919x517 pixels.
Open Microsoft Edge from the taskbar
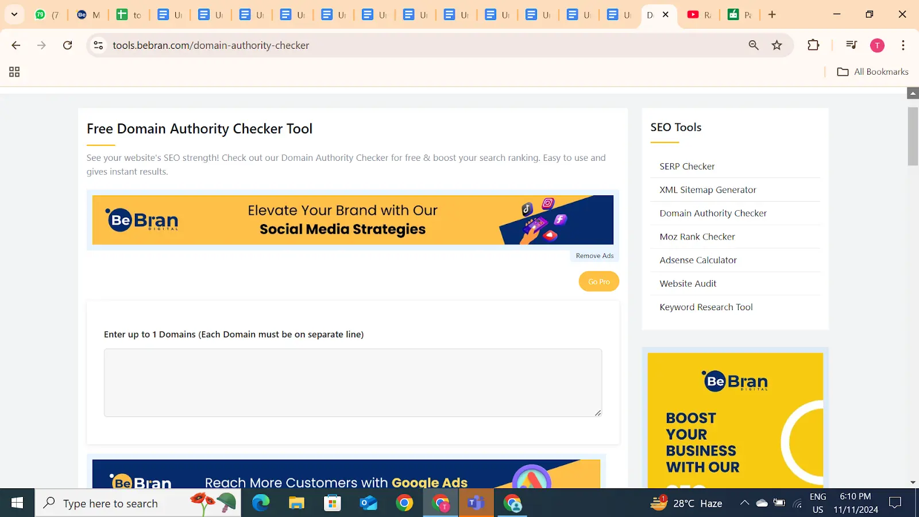click(260, 503)
